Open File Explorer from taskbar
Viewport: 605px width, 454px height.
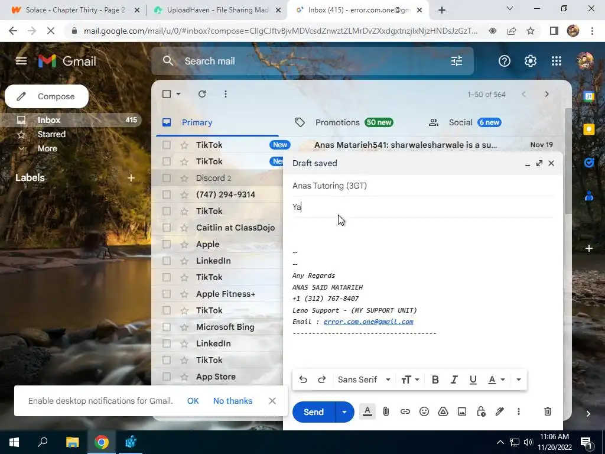pos(72,442)
